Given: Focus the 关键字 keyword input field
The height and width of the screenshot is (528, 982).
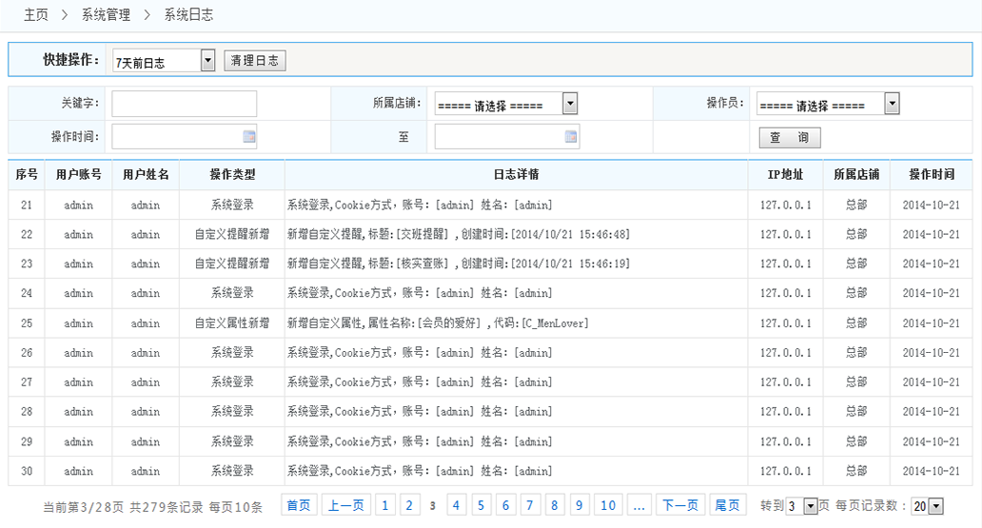Looking at the screenshot, I should click(184, 104).
